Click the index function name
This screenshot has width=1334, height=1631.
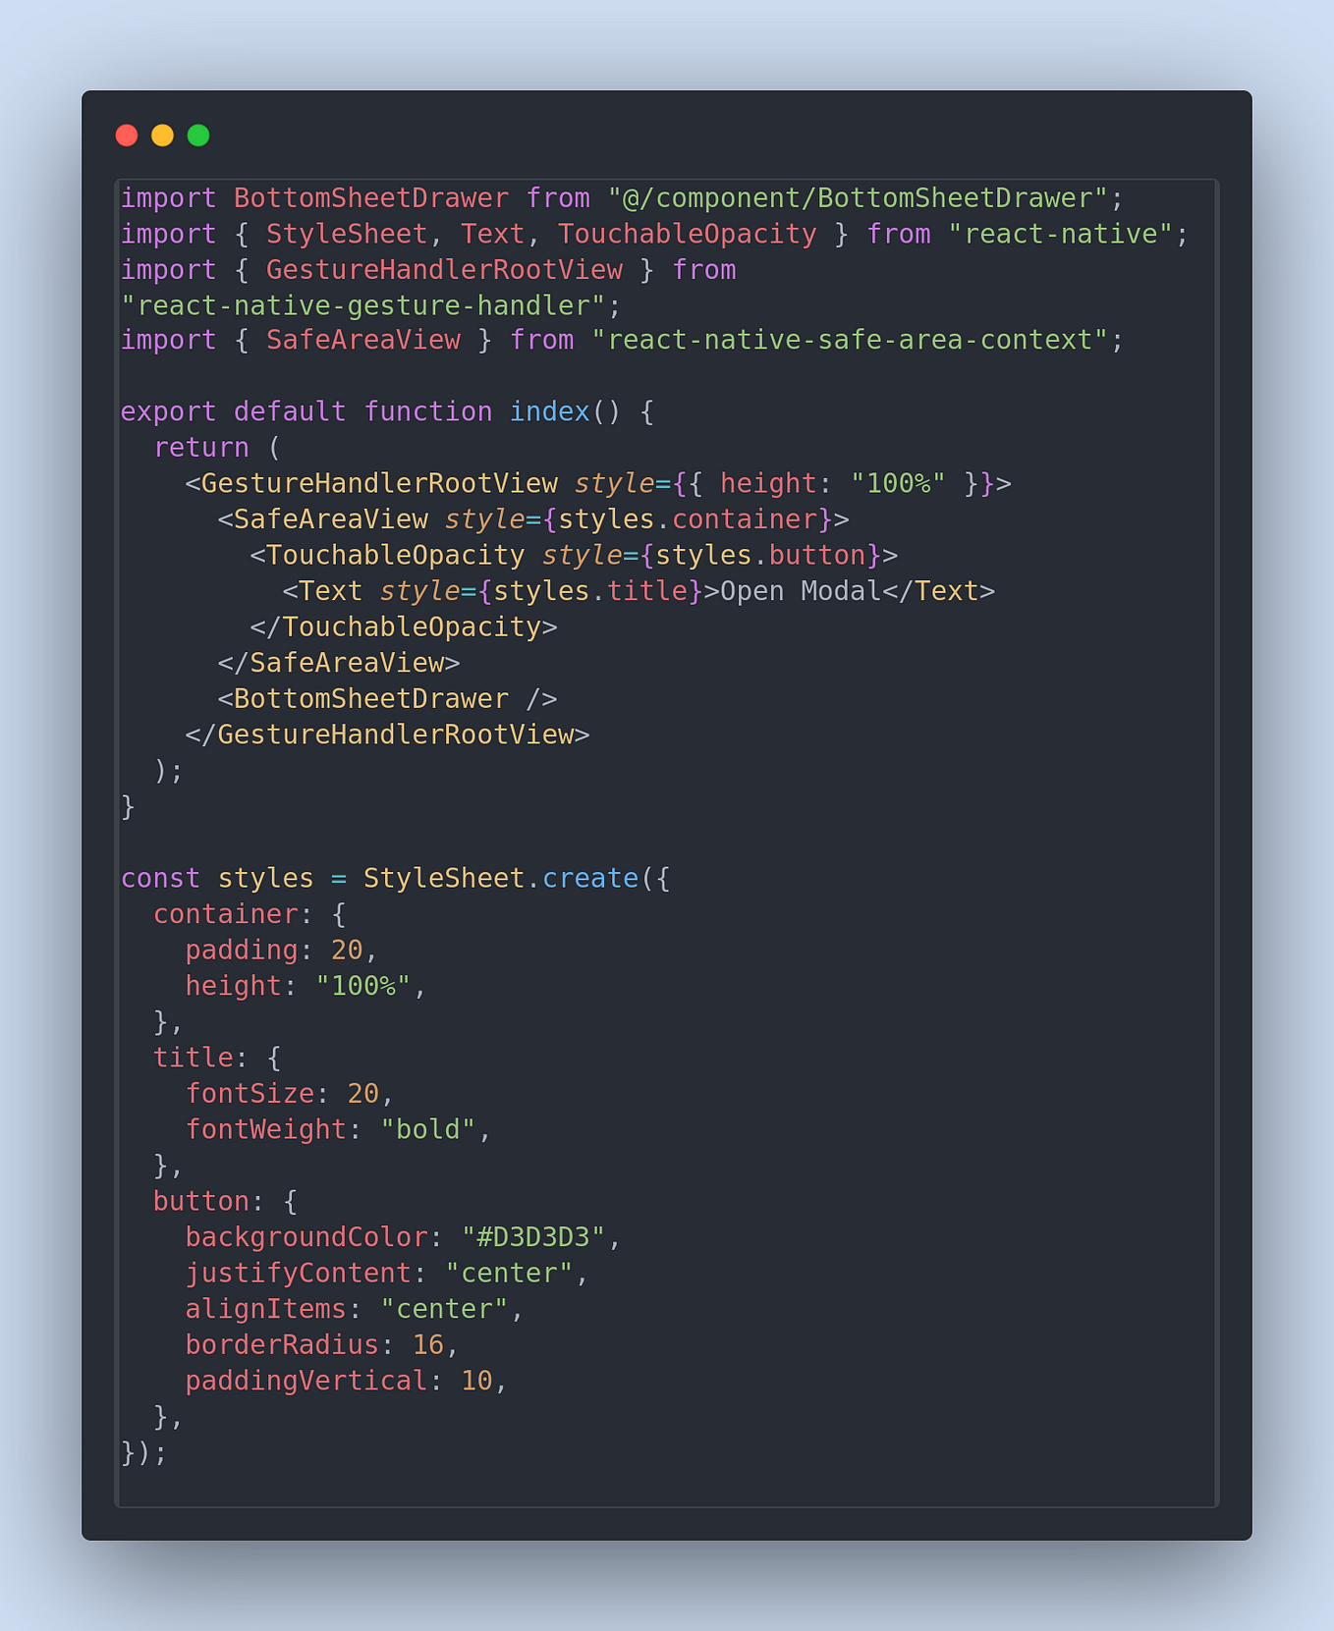[x=549, y=412]
